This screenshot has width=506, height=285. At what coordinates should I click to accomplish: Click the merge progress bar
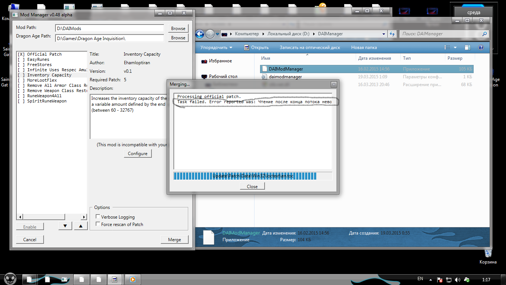click(253, 176)
